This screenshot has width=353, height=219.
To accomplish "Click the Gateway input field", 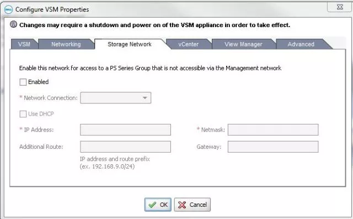I will point(273,147).
